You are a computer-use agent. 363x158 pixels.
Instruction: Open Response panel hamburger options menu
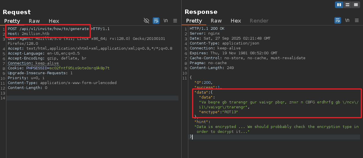click(x=357, y=21)
